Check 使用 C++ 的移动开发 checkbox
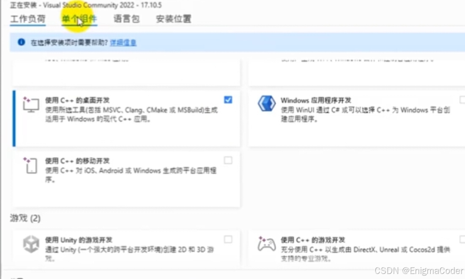This screenshot has width=465, height=279. point(228,160)
